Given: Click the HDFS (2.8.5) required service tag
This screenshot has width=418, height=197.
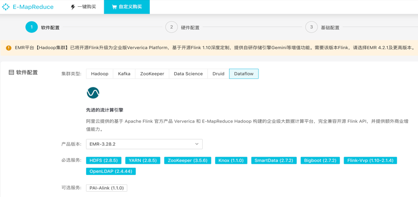Looking at the screenshot, I should [x=104, y=160].
